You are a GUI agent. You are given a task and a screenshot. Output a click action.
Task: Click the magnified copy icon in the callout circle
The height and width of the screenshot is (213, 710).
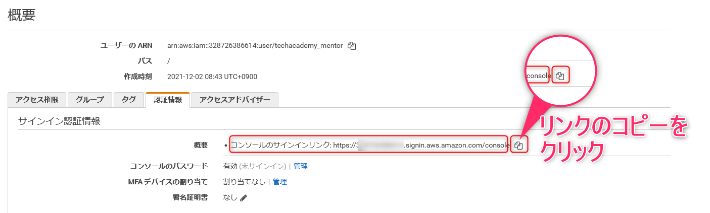(560, 76)
